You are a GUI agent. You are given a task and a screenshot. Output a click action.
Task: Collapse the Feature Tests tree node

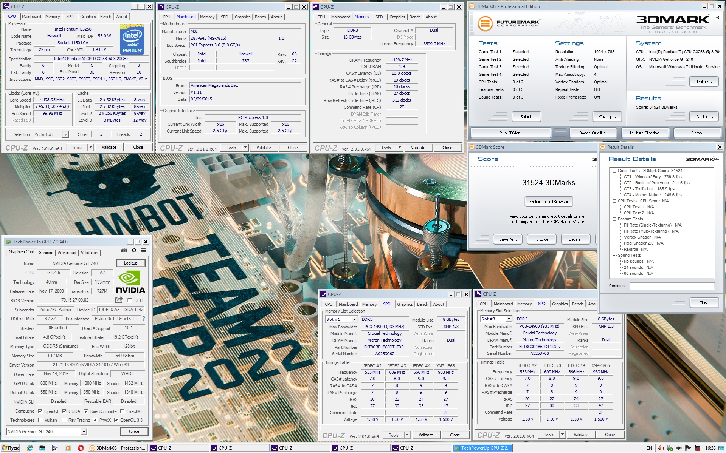[614, 219]
